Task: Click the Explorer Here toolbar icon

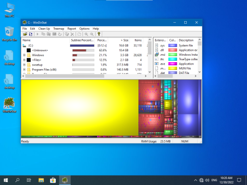Action: pos(48,34)
